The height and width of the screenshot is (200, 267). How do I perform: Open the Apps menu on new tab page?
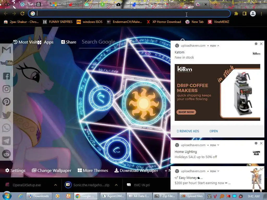point(45,42)
